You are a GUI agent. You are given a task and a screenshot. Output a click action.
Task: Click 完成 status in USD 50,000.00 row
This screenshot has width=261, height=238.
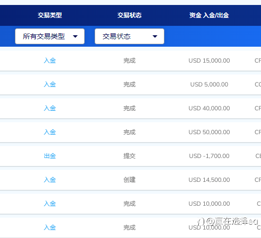point(130,132)
